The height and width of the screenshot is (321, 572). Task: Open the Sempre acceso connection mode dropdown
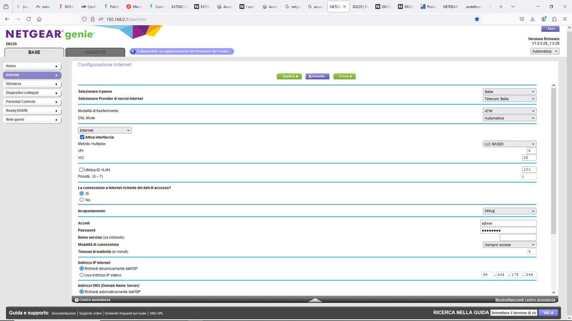(x=509, y=245)
